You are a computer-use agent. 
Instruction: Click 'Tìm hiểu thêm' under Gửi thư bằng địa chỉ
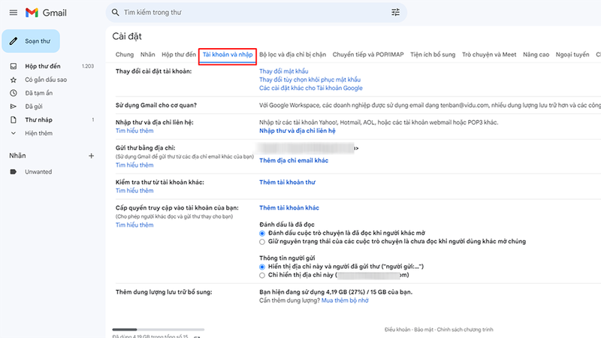tap(134, 165)
